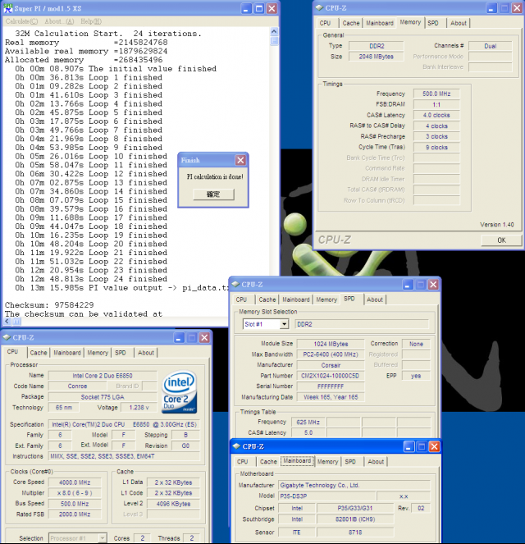Select About tab in the processor window
Viewport: 525px width, 544px height.
tap(146, 353)
